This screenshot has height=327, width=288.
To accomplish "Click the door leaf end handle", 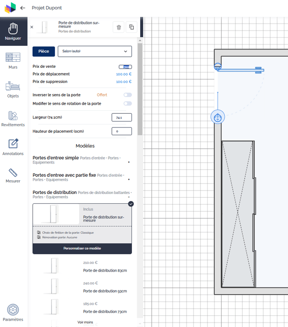I will tap(258, 70).
